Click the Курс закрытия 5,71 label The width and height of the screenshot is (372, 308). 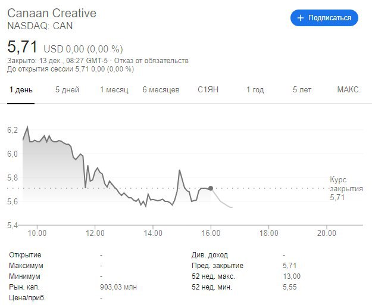346,188
